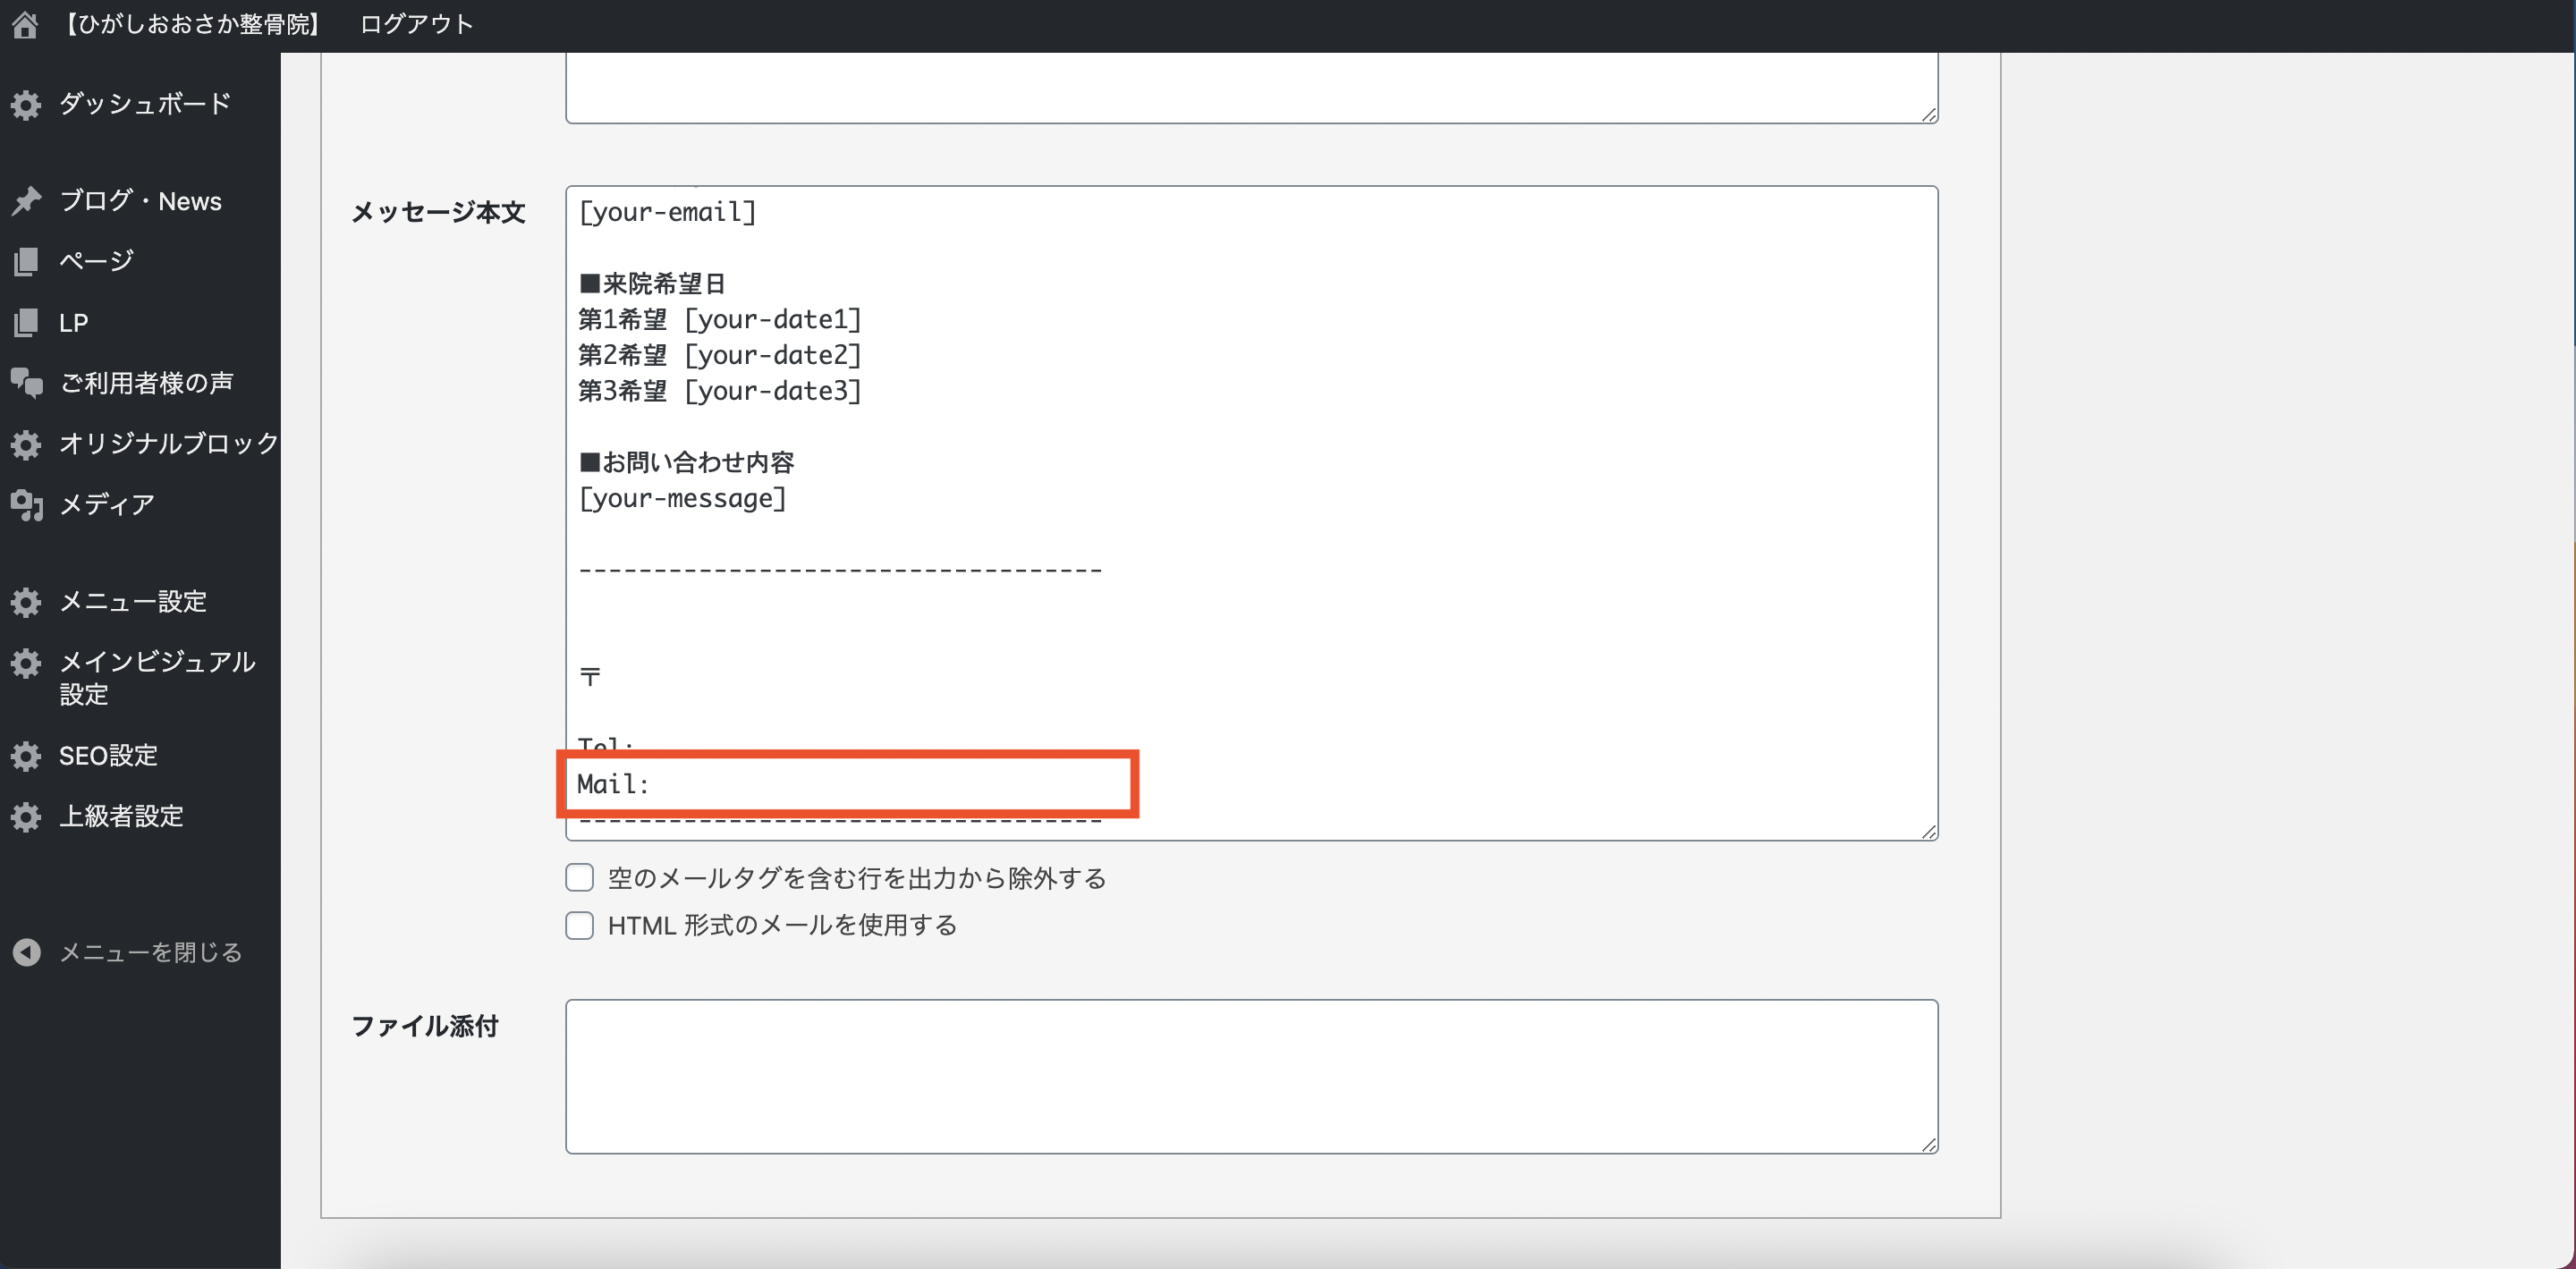
Task: Open 上級者設定 menu item
Action: click(x=121, y=816)
